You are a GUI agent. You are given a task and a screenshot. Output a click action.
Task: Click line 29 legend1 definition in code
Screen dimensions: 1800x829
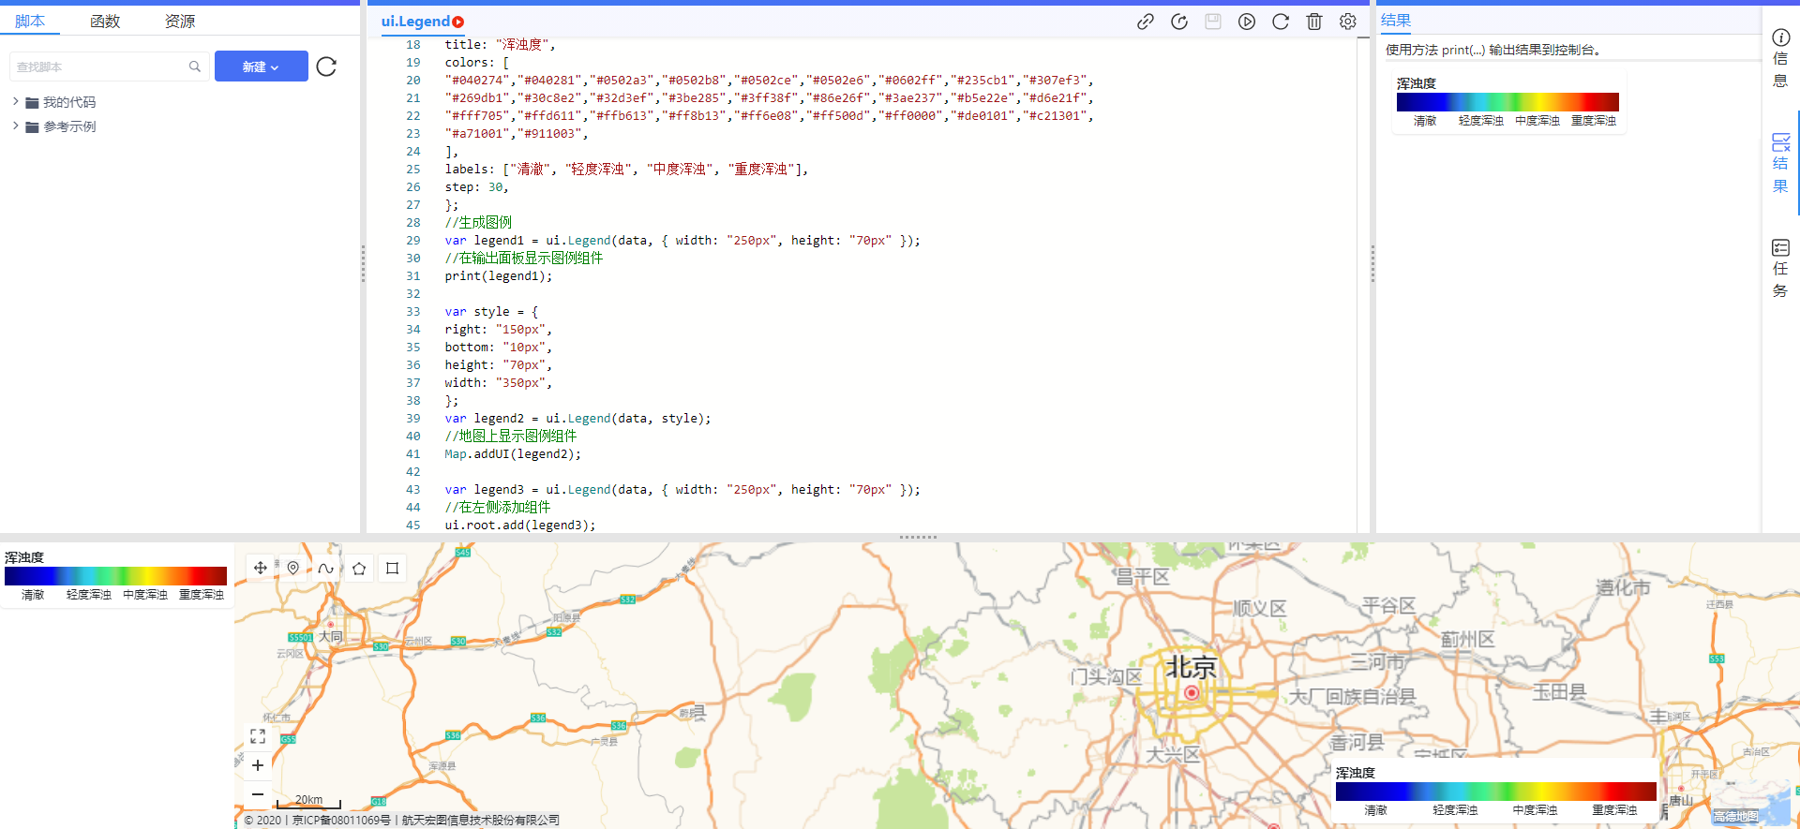point(682,241)
